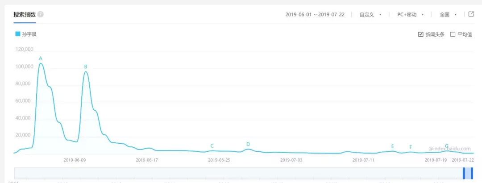Click news marker G on the chart
Viewport: 482px width, 183px height.
[x=446, y=146]
